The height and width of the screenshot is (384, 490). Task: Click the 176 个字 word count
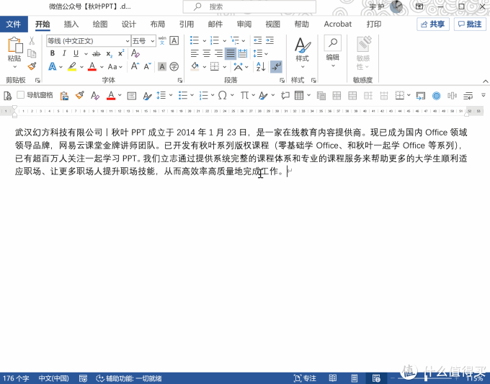16,378
